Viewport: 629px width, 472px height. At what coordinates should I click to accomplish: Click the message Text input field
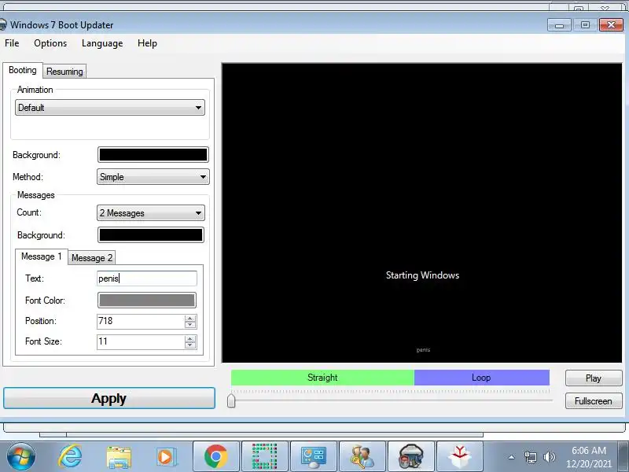click(147, 278)
